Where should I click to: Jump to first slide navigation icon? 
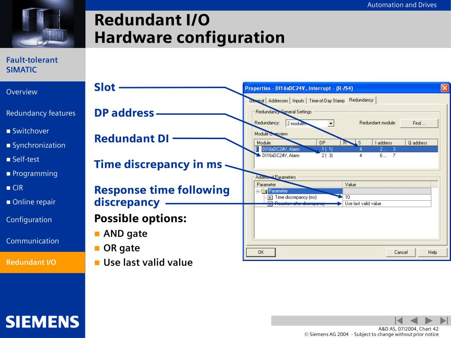[x=399, y=320]
